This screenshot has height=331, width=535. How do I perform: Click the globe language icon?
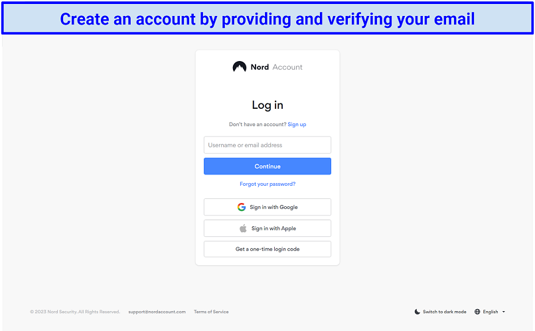click(477, 312)
